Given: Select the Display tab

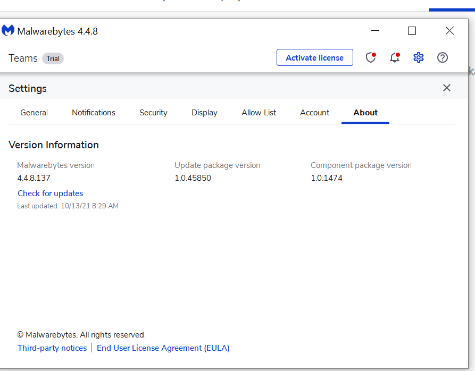Looking at the screenshot, I should pos(204,113).
